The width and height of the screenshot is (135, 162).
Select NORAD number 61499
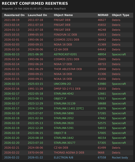102,148
